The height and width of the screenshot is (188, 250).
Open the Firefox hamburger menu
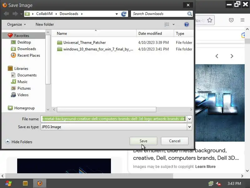(242, 20)
